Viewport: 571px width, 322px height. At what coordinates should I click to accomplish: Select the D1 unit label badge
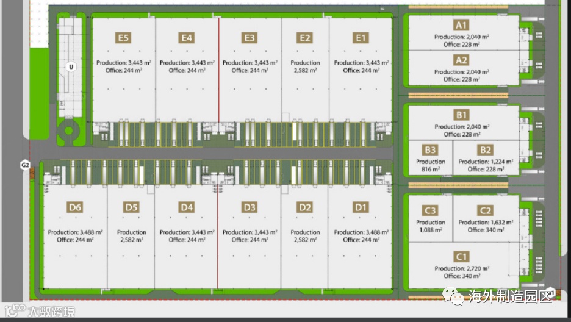tap(361, 207)
